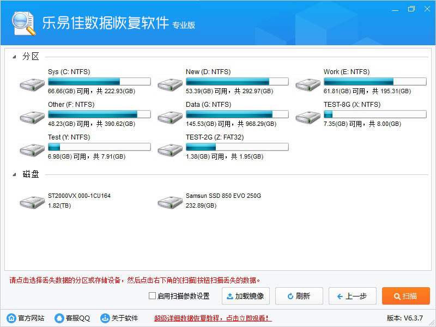Image resolution: width=436 pixels, height=327 pixels.
Task: Open the title bar dropdown menu arrow
Action: (394, 9)
